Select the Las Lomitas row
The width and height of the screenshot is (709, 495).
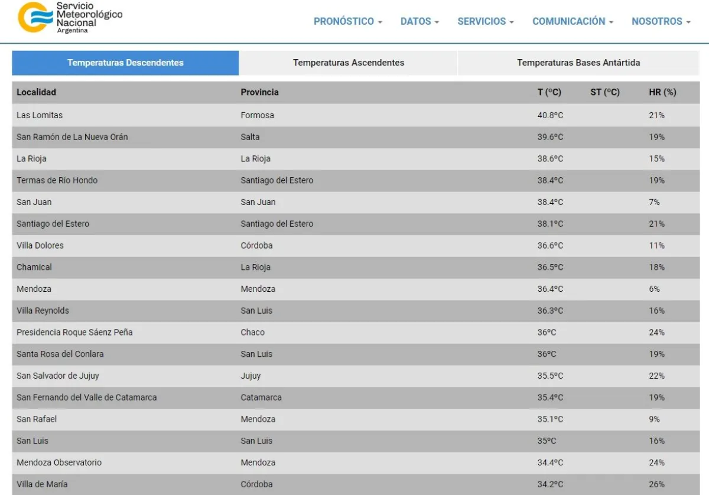(40, 115)
